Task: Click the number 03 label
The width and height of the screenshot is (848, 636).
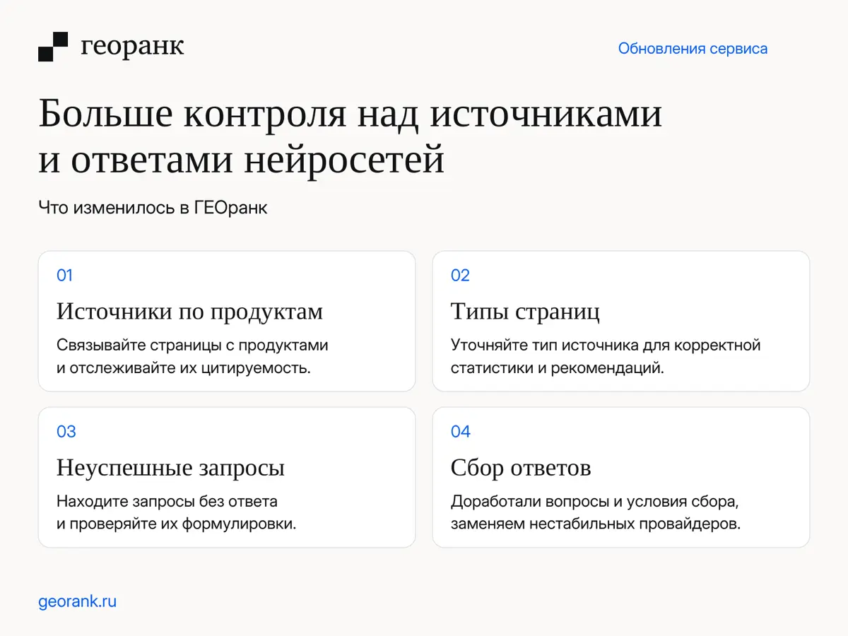Action: (x=66, y=432)
